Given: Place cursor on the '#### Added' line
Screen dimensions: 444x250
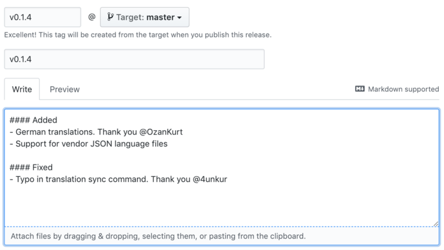Looking at the screenshot, I should click(x=33, y=120).
